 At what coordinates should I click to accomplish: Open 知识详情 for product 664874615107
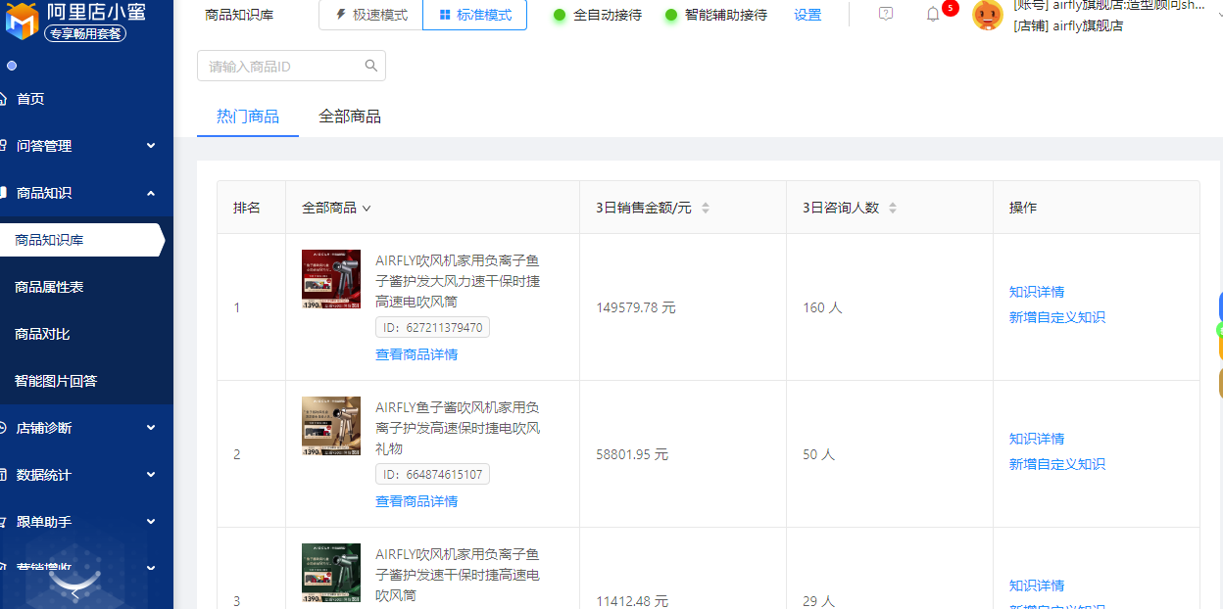pyautogui.click(x=1037, y=439)
